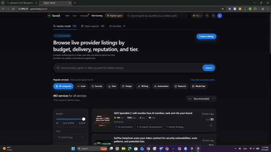Viewport: 271px width, 152px height.
Task: Open the BSC network selector
Action: [x=197, y=15]
